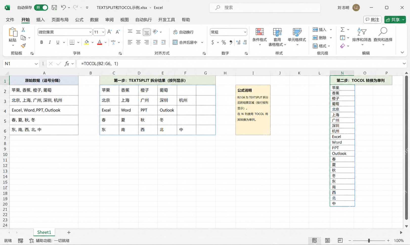The height and width of the screenshot is (245, 410).
Task: Click the top align icon
Action: tap(130, 32)
